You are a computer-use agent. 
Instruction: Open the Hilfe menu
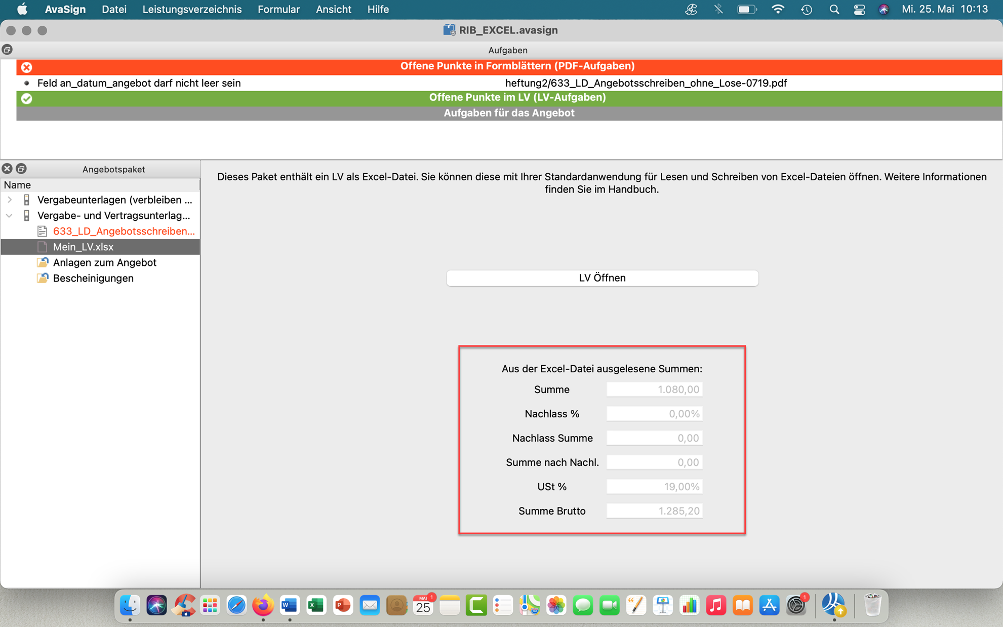378,9
